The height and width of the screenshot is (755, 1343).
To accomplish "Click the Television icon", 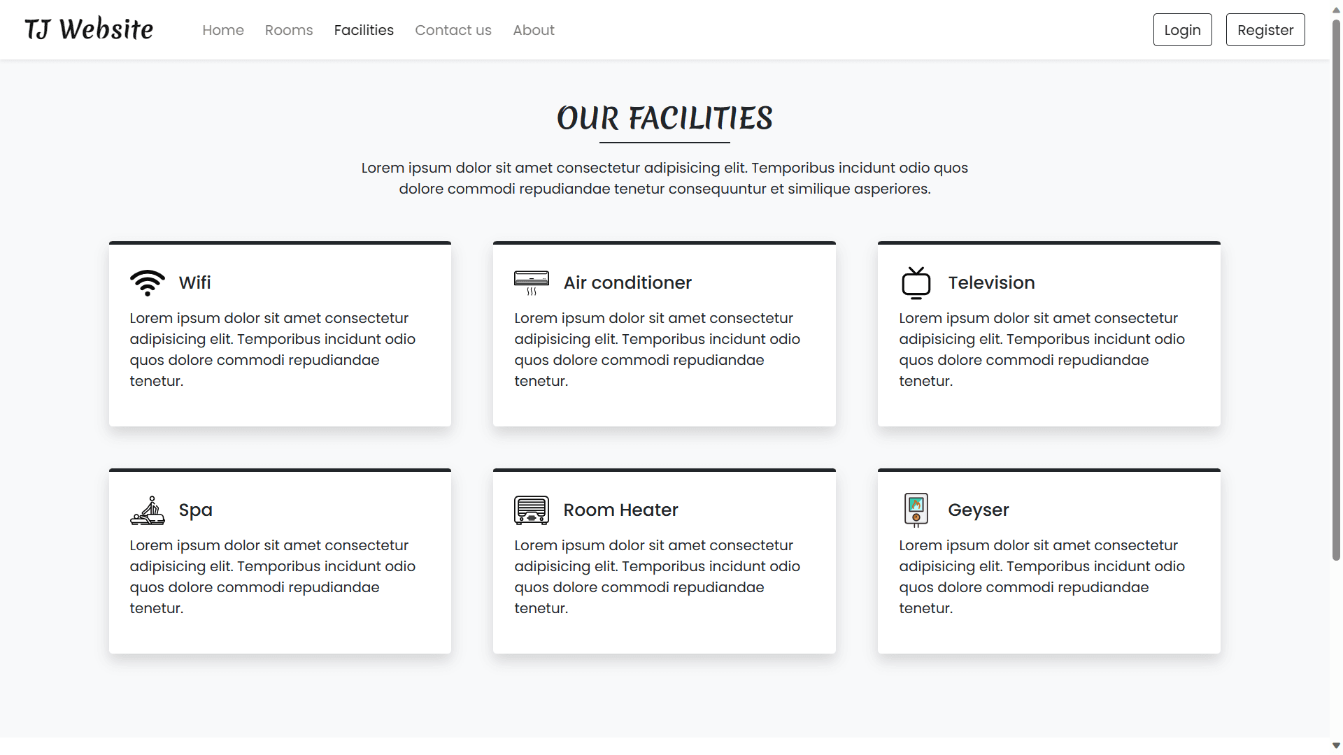I will (916, 282).
